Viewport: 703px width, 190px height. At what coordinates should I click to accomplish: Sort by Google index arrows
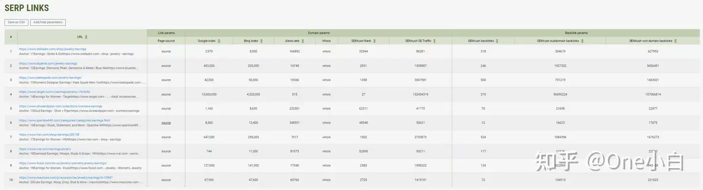tap(219, 41)
